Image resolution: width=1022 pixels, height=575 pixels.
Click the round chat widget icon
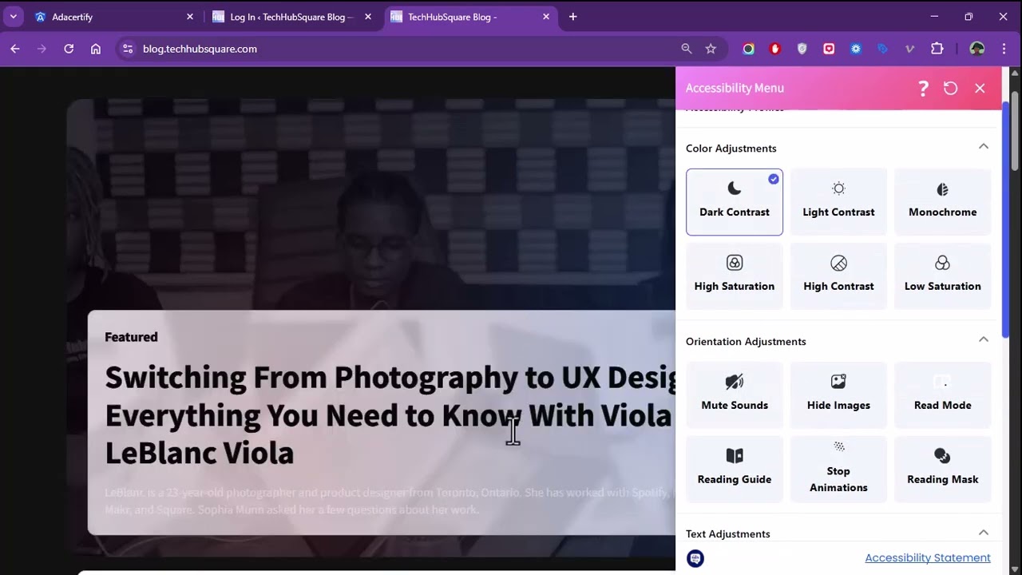(x=695, y=558)
